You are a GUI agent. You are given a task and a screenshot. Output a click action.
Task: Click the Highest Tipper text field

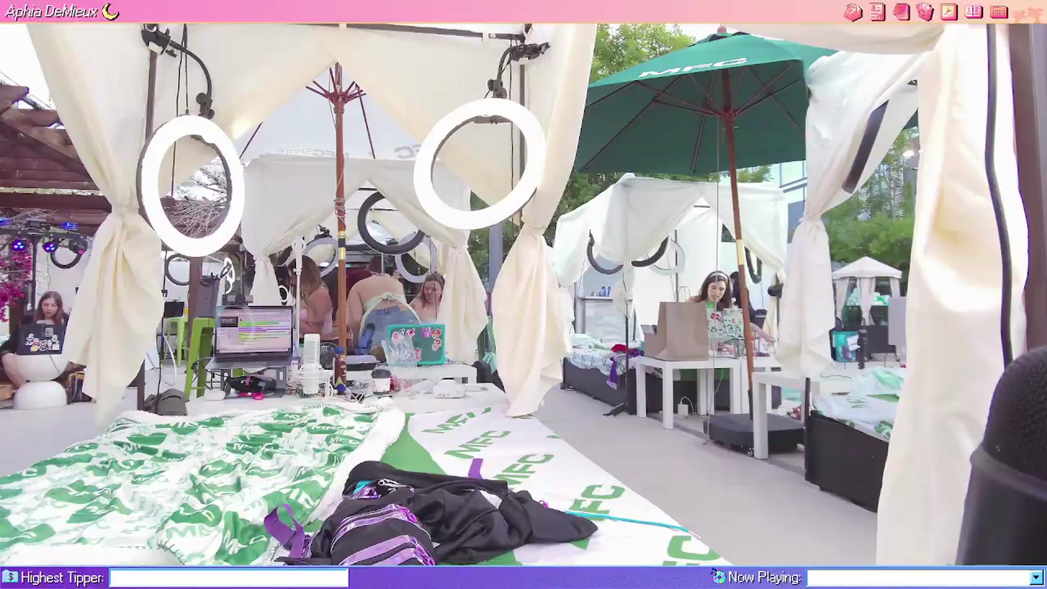[229, 578]
